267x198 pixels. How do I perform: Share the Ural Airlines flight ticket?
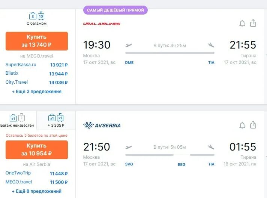[x=253, y=23]
